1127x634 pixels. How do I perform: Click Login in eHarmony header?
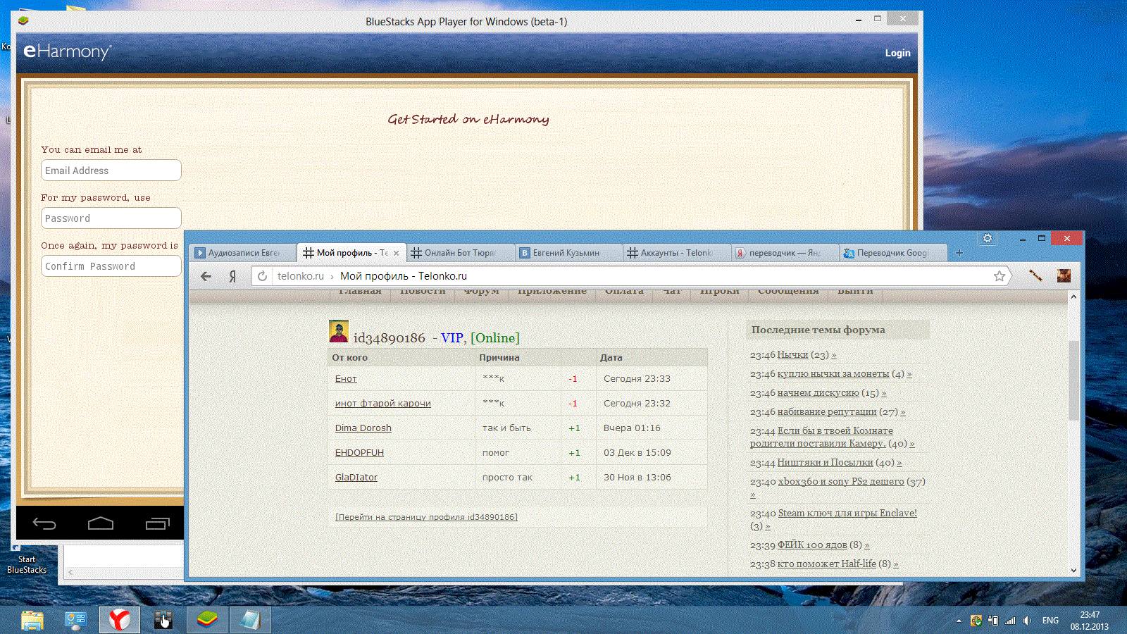[x=897, y=53]
